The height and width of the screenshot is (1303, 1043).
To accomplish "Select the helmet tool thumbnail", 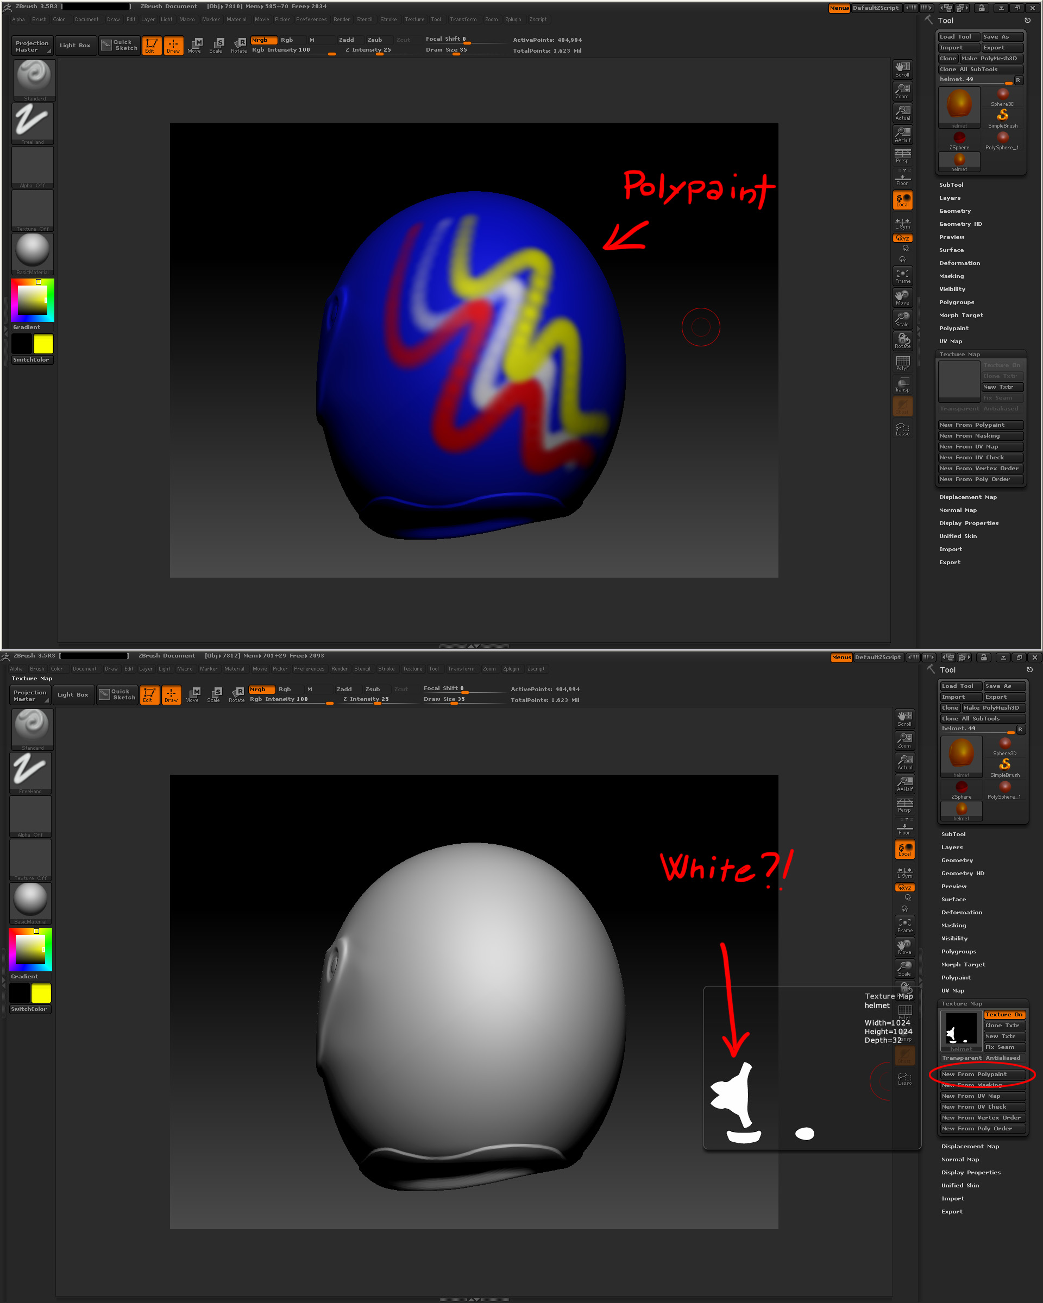I will [x=959, y=105].
